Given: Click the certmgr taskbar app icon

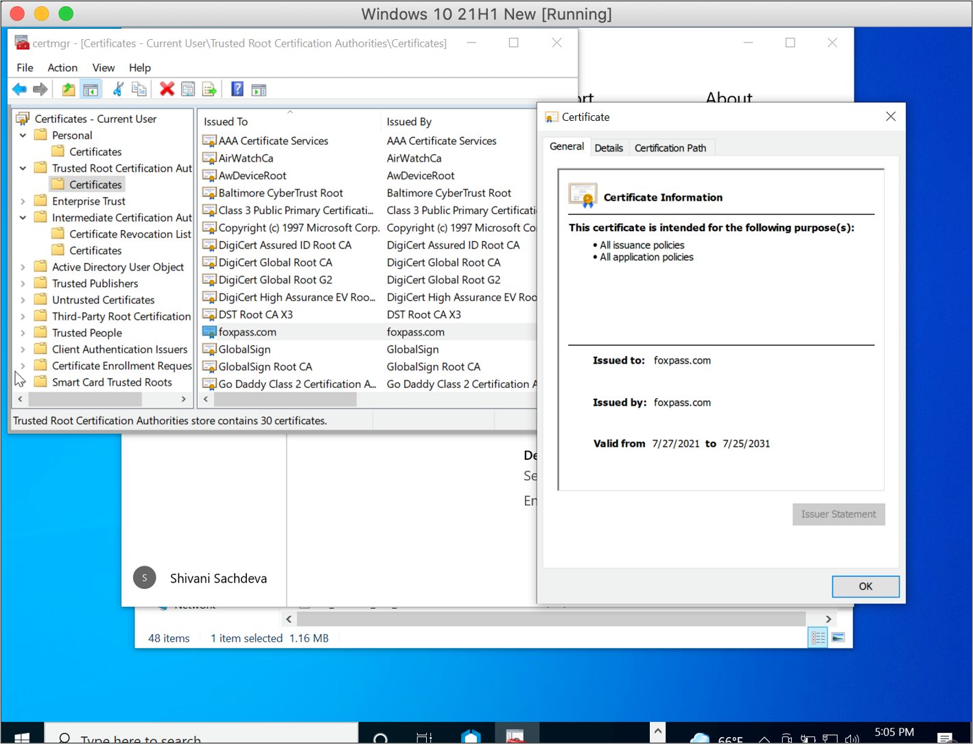Looking at the screenshot, I should (515, 736).
